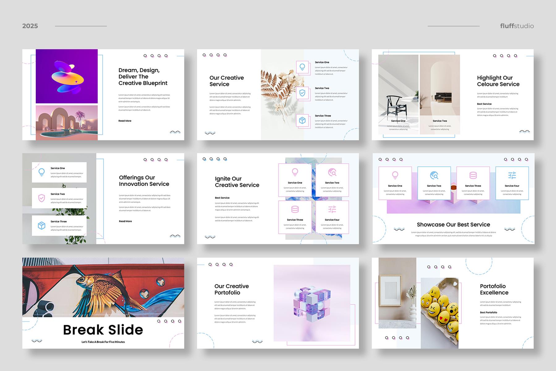The image size is (556, 371).
Task: Click the Showcase Our Best Service heading
Action: click(453, 225)
